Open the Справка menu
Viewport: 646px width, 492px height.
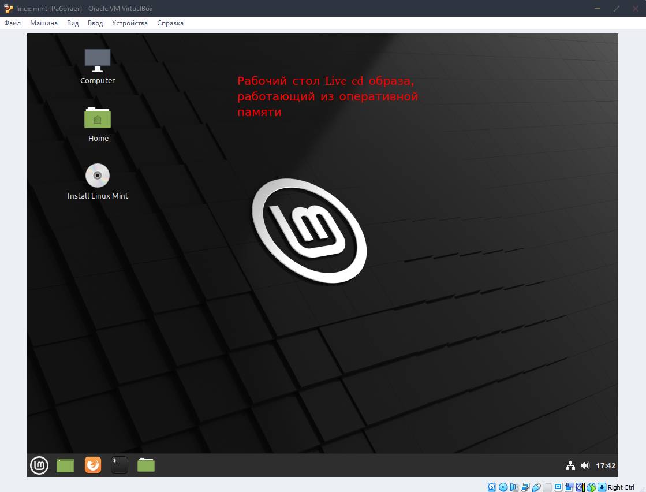170,23
